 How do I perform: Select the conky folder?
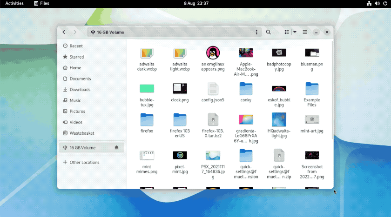coord(246,92)
